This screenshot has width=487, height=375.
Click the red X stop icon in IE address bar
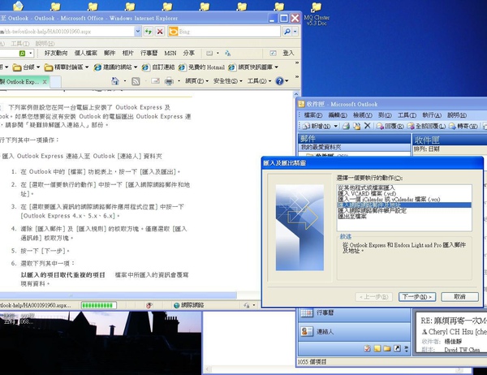click(x=160, y=32)
